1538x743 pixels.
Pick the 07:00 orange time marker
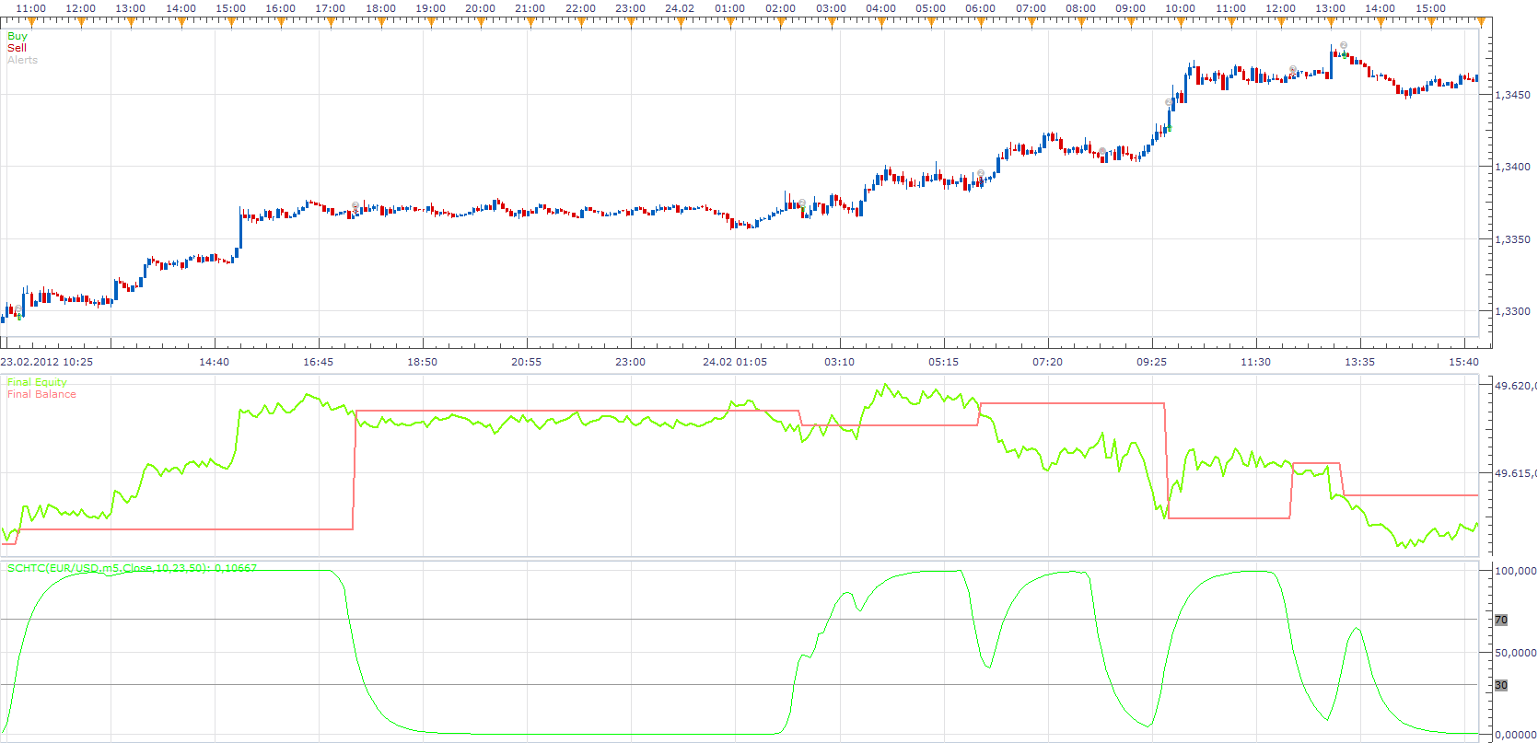pos(1031,23)
